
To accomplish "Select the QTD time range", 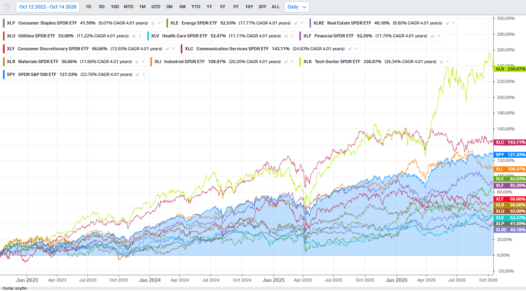I will 156,7.
